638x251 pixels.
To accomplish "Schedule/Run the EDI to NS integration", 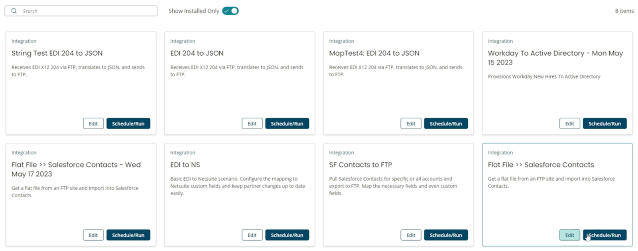I will 287,235.
